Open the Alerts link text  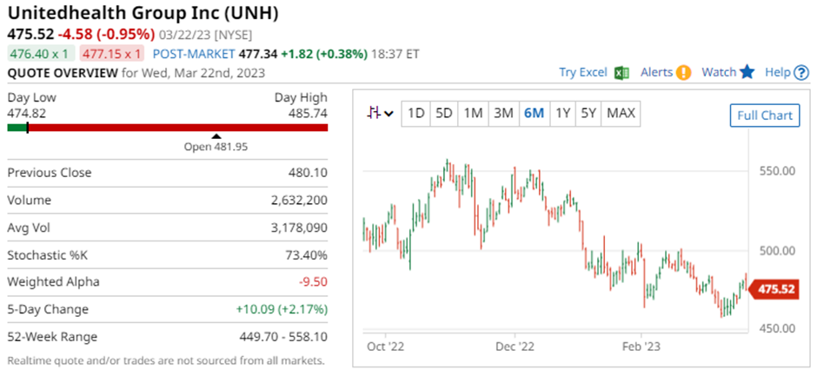tap(656, 72)
